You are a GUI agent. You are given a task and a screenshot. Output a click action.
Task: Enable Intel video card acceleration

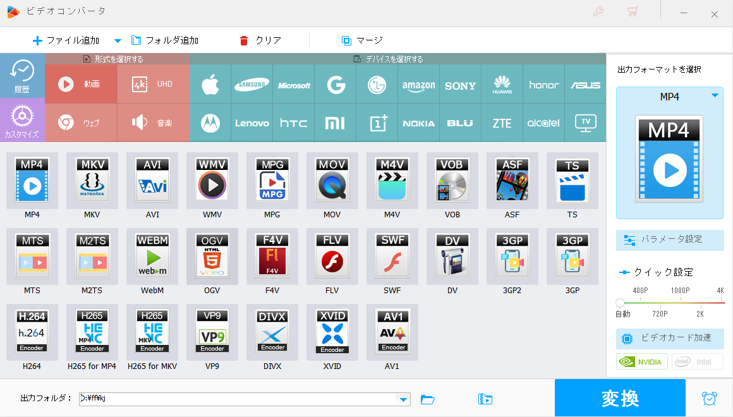pos(698,361)
